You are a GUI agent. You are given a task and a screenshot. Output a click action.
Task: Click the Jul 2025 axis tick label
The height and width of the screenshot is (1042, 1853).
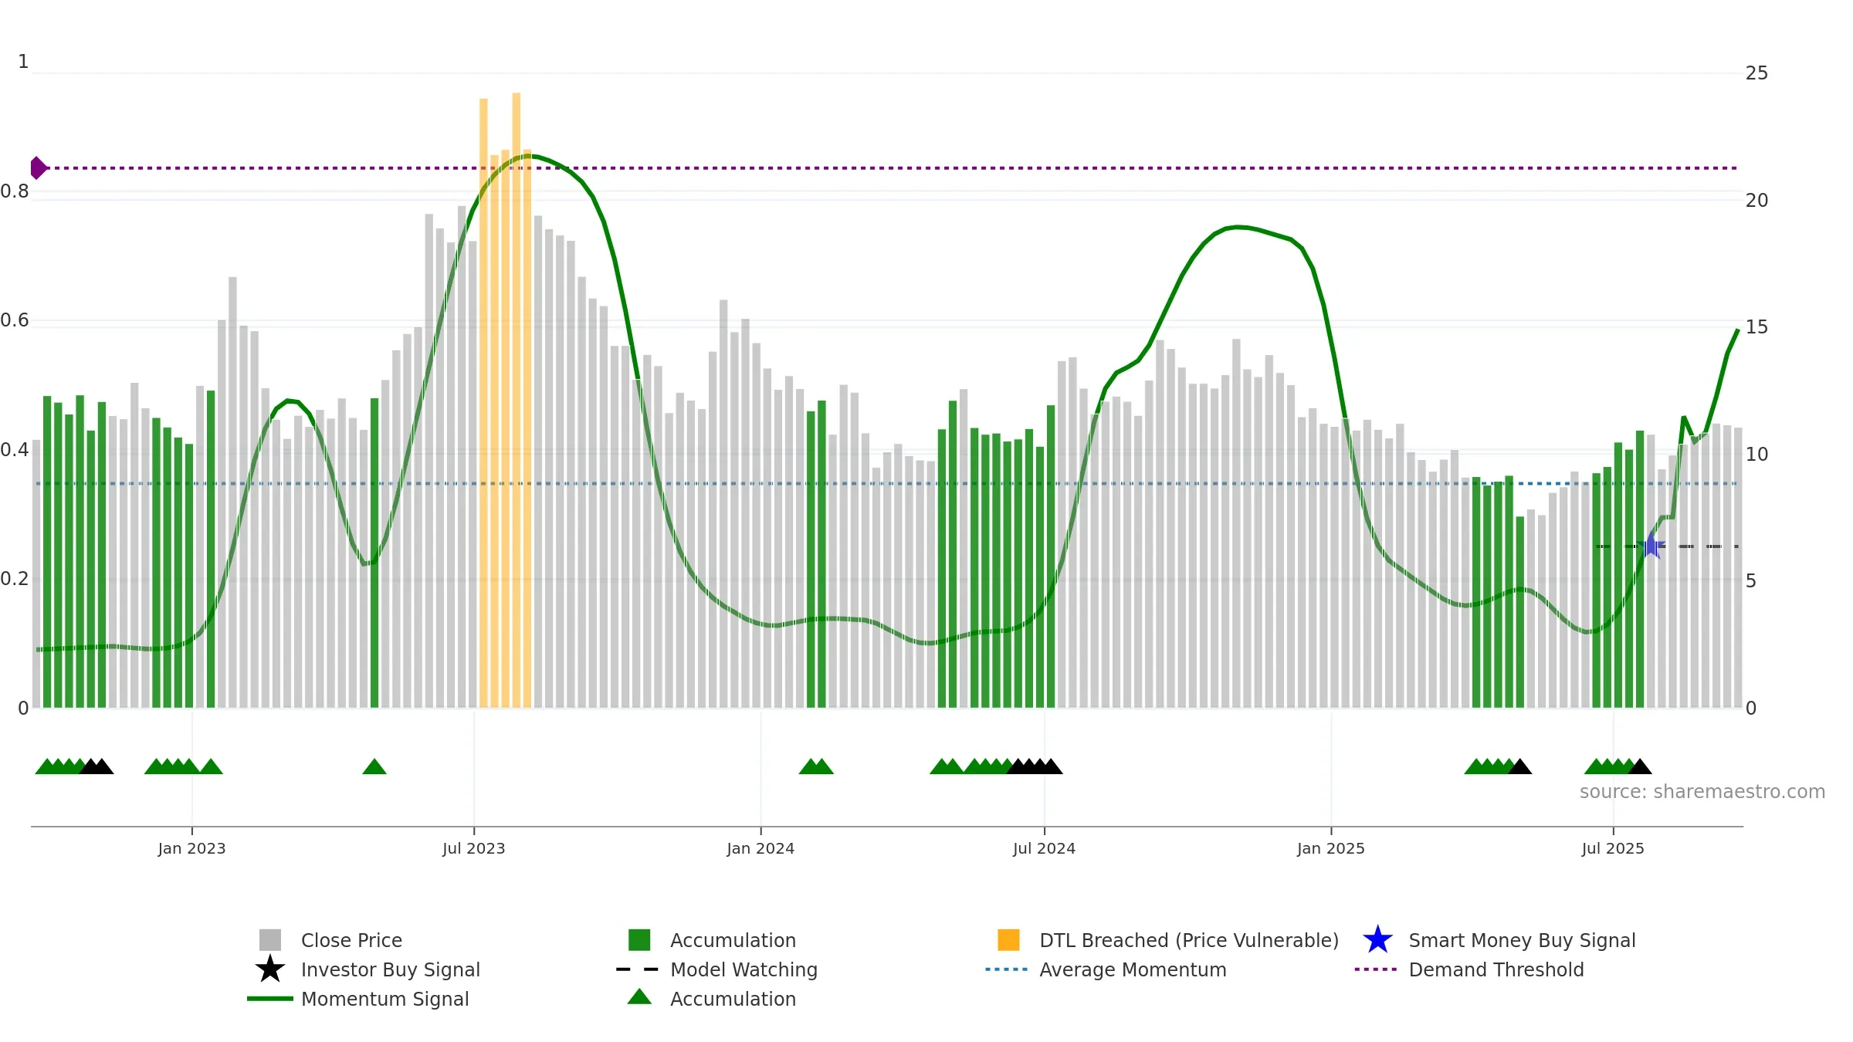(1613, 848)
